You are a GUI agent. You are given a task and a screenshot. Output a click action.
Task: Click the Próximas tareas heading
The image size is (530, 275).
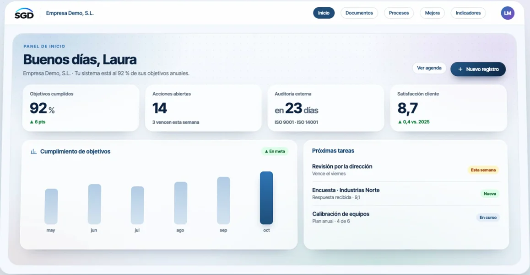[x=333, y=151]
